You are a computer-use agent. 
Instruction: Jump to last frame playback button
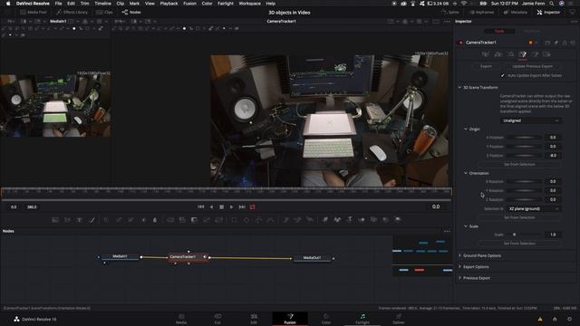click(x=242, y=206)
